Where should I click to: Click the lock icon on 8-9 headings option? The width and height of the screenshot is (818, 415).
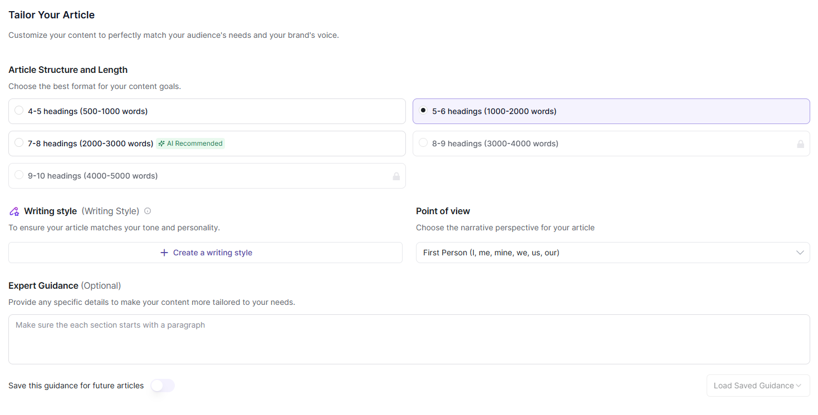coord(800,144)
